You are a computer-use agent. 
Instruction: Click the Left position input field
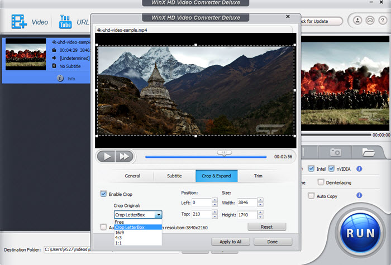[x=202, y=203]
